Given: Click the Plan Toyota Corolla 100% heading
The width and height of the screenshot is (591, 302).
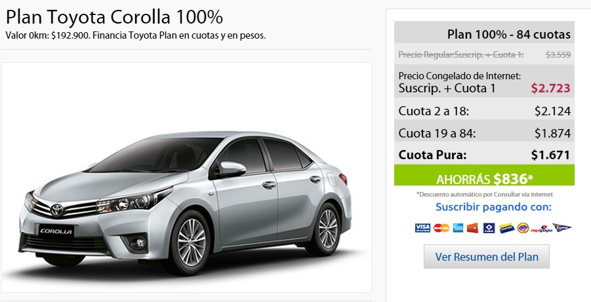Looking at the screenshot, I should [114, 17].
